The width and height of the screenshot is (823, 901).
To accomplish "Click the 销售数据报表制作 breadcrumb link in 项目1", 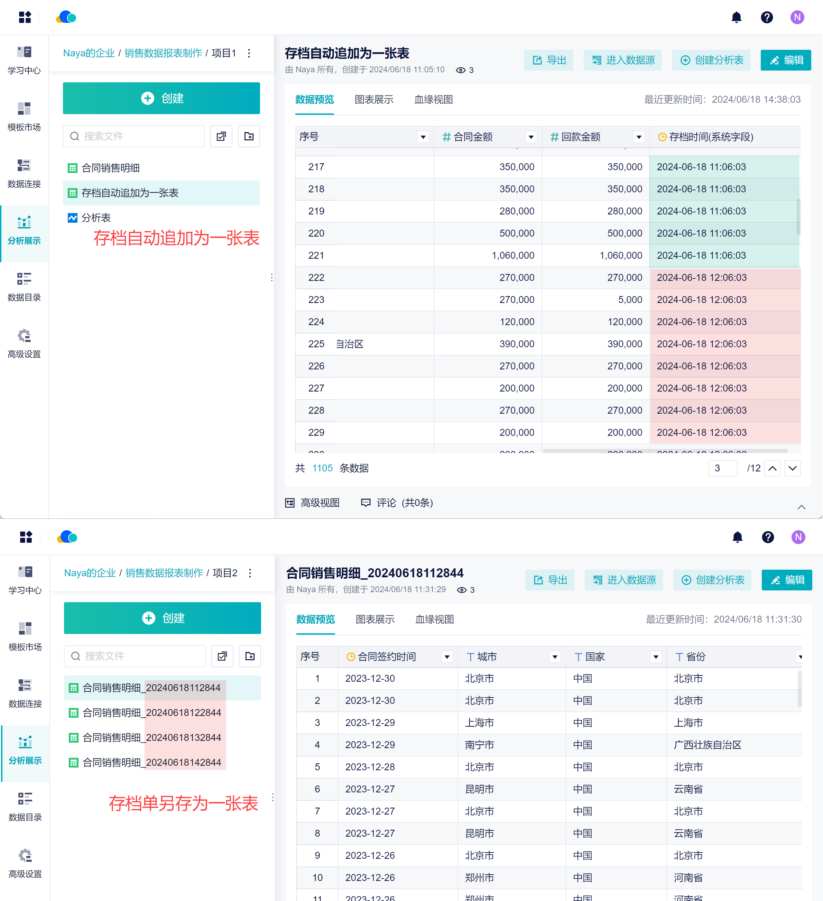I will pos(163,53).
